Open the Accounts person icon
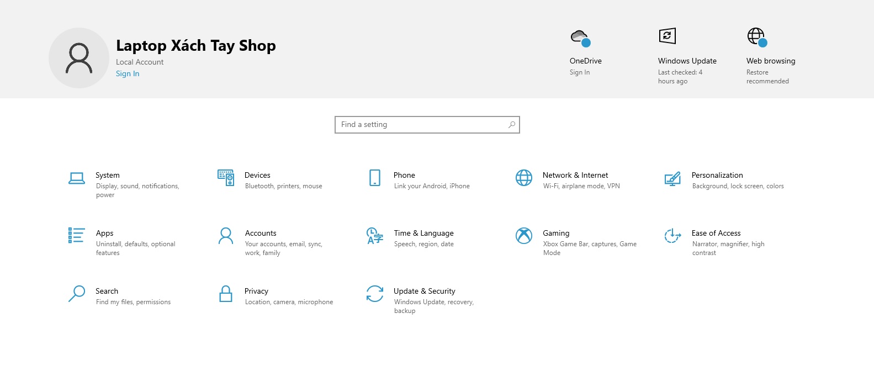 (226, 236)
